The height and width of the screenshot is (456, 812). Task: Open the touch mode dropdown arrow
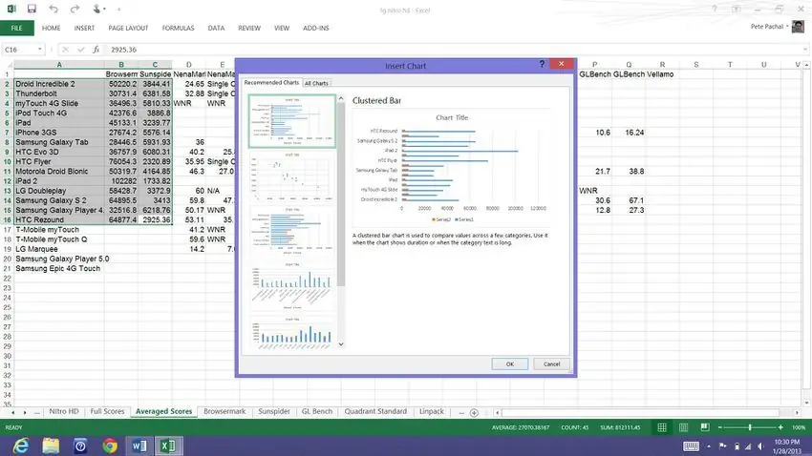tap(104, 10)
